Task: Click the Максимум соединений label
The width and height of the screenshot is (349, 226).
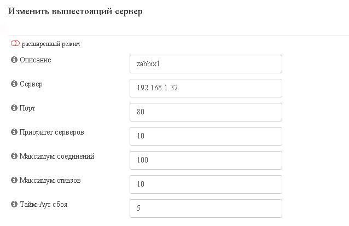Action: (x=57, y=156)
